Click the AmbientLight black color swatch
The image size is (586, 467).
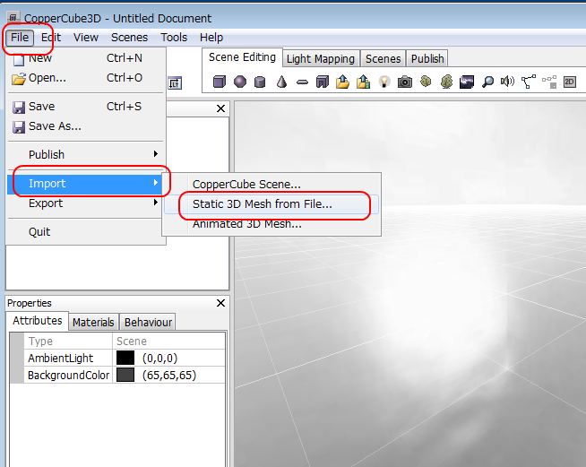tap(125, 358)
